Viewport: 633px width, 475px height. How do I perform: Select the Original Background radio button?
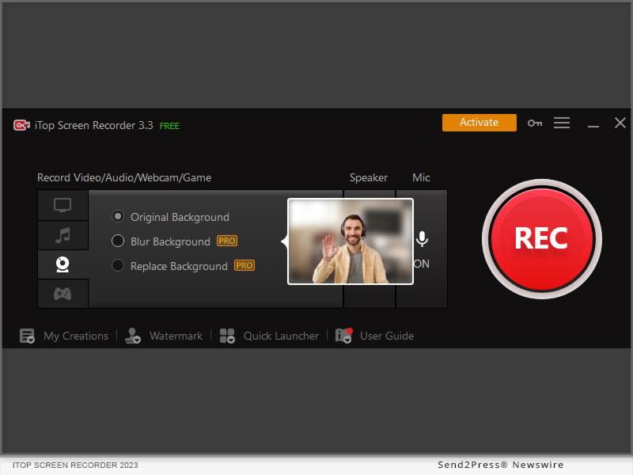(x=118, y=216)
